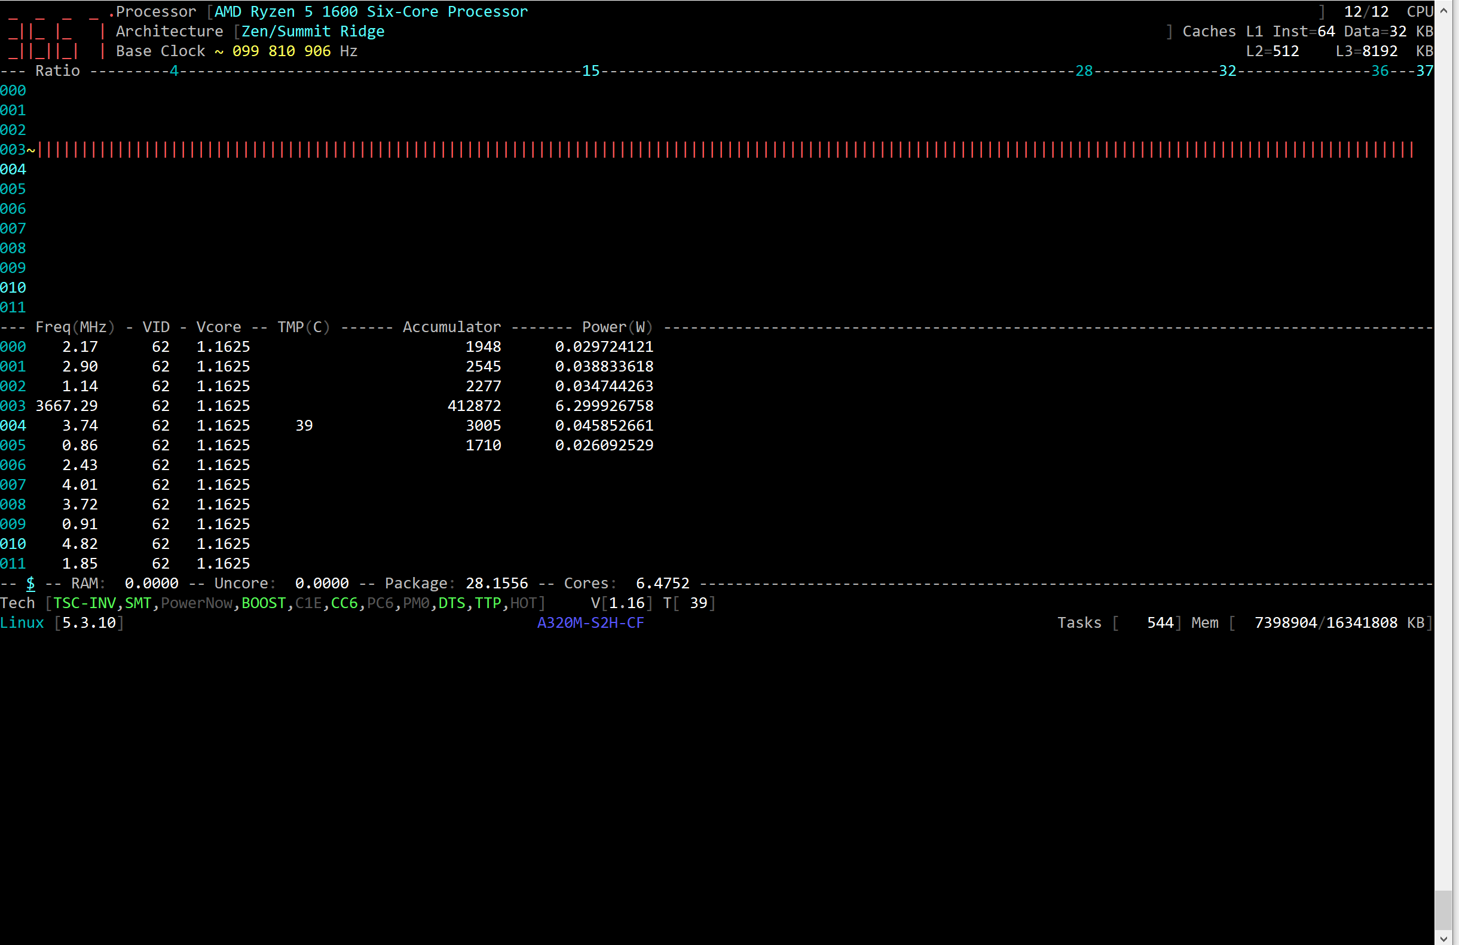
Task: Click the Zen/Summit Ridge architecture text
Action: [x=313, y=31]
